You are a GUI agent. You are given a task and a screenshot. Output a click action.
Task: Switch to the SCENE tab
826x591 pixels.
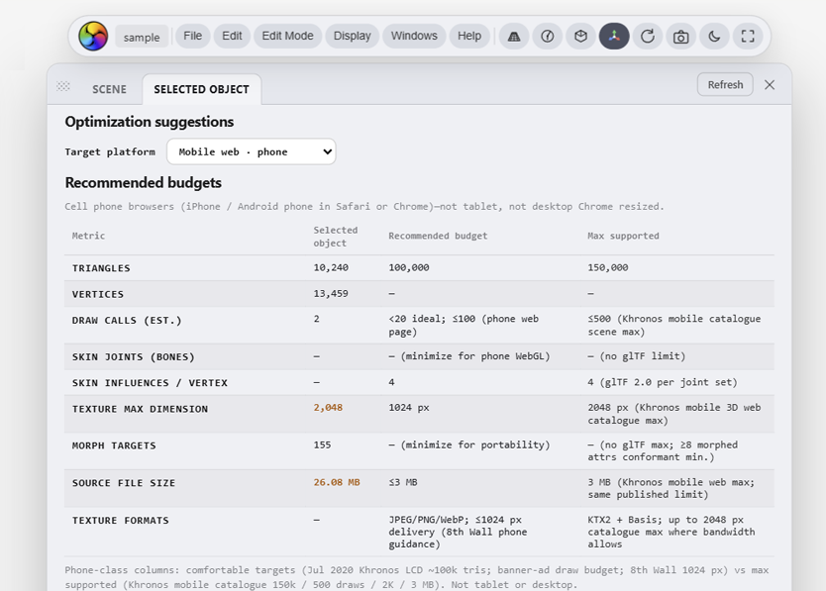tap(109, 89)
